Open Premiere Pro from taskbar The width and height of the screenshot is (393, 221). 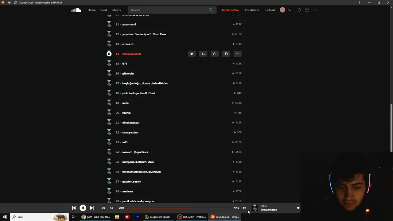tap(137, 217)
